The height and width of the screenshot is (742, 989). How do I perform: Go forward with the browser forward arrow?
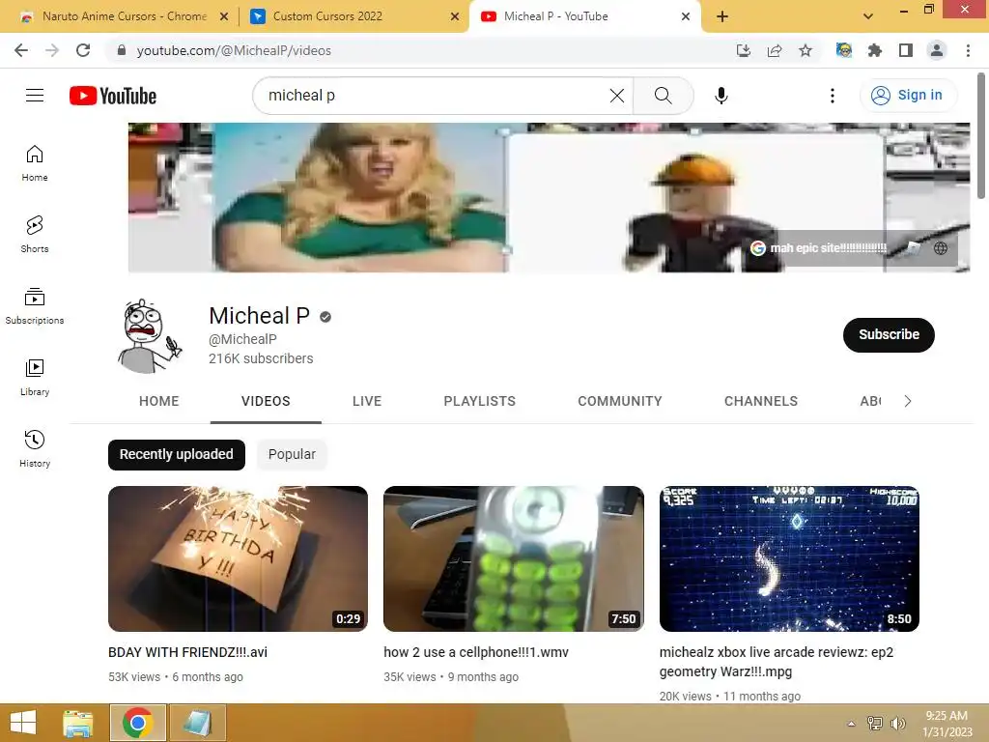pyautogui.click(x=52, y=50)
